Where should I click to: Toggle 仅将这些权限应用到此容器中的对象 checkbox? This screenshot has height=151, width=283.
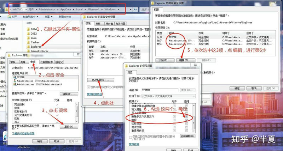point(131,138)
